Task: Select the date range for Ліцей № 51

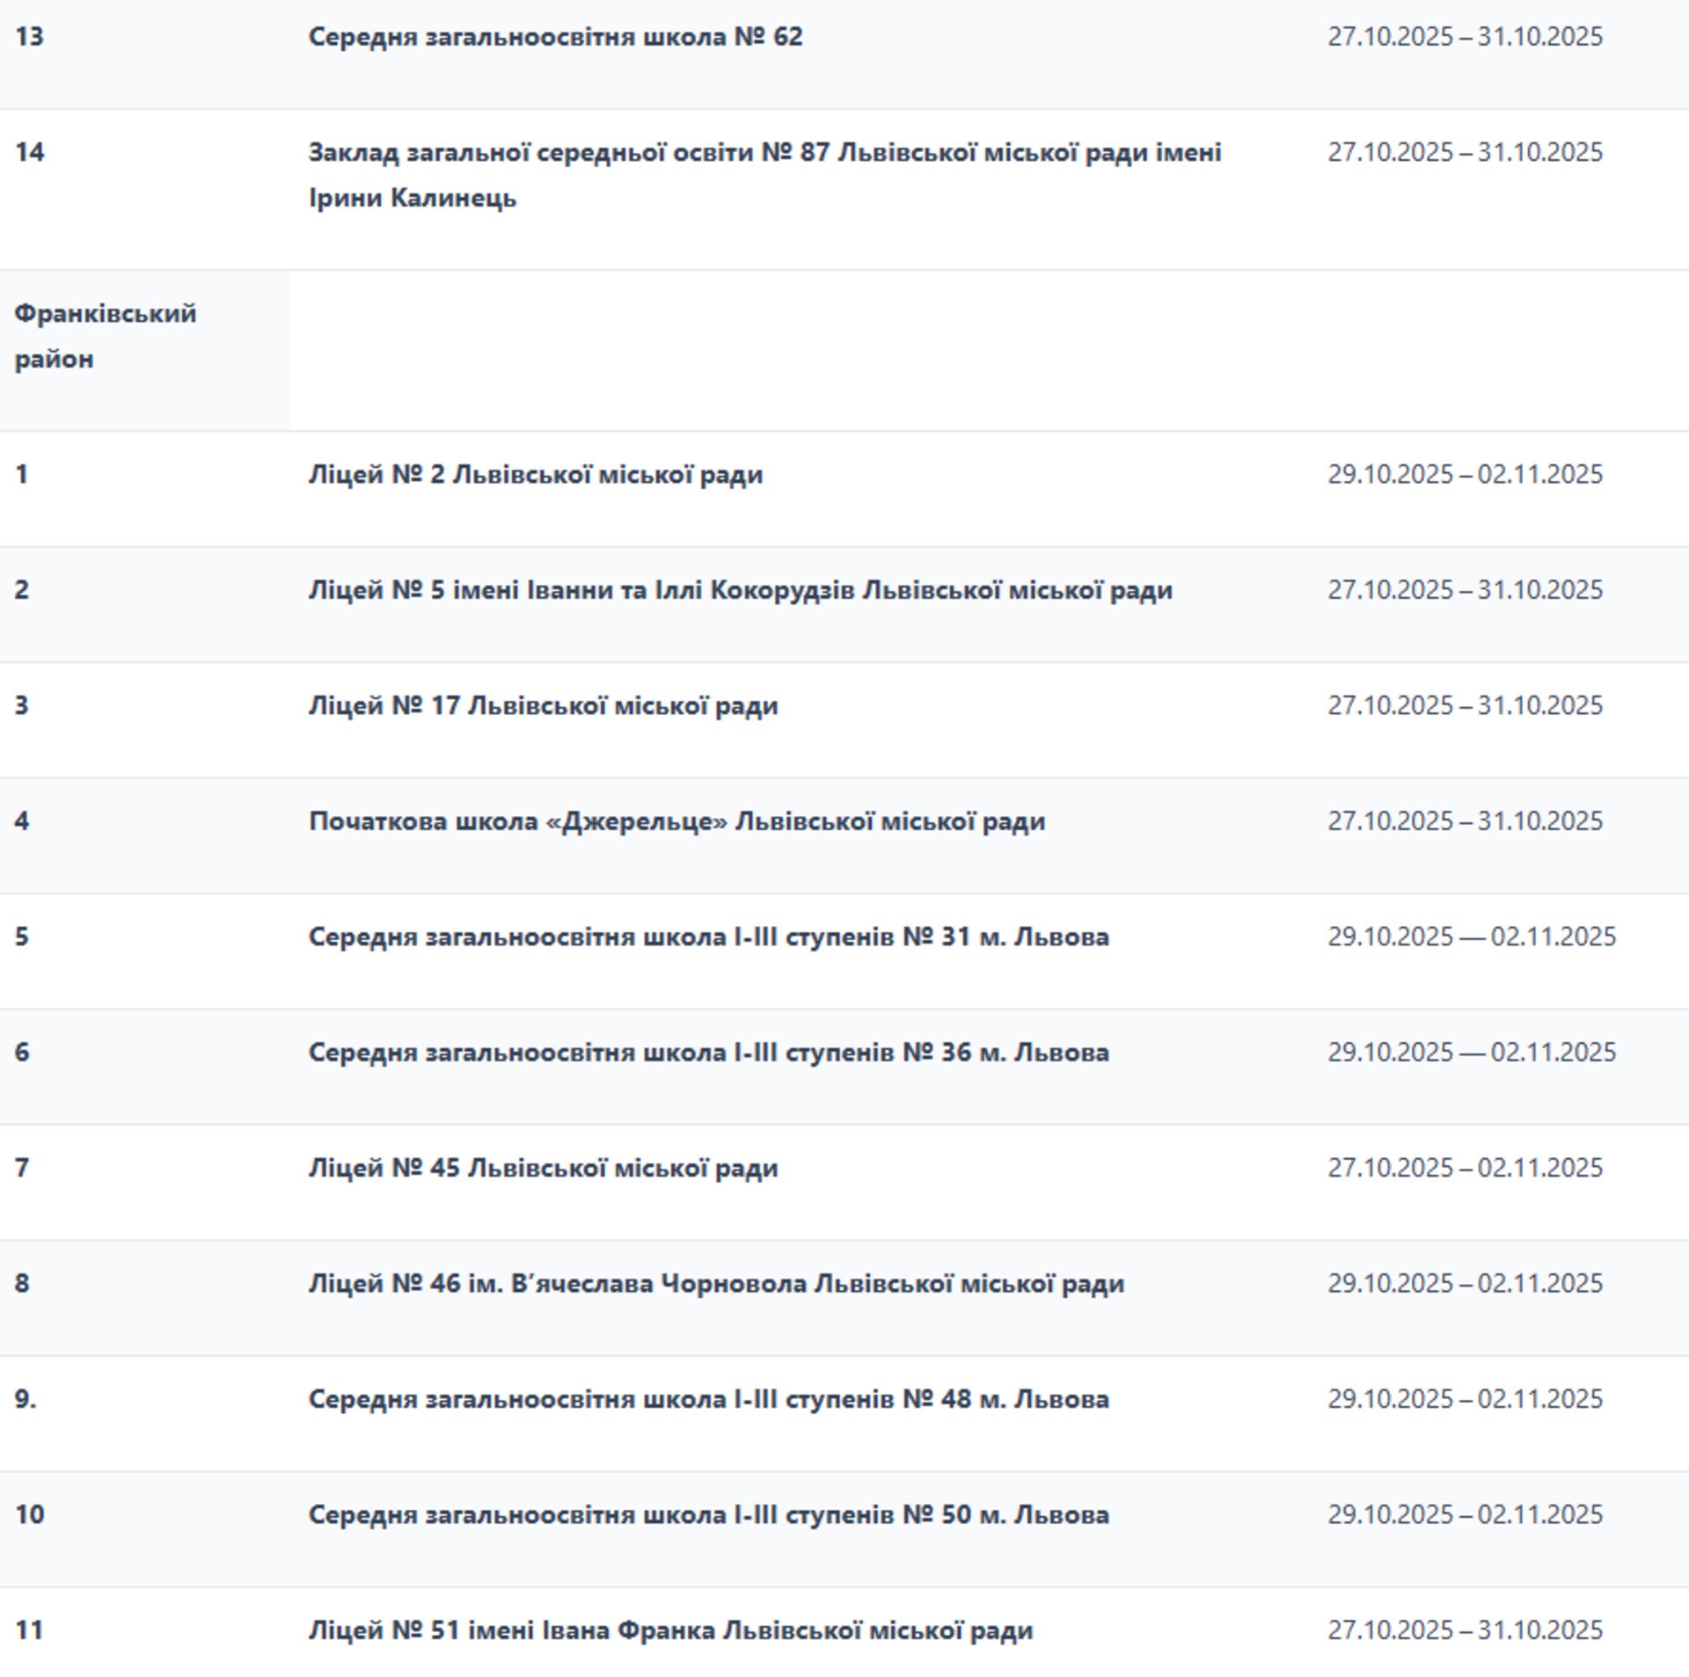Action: tap(1465, 1630)
